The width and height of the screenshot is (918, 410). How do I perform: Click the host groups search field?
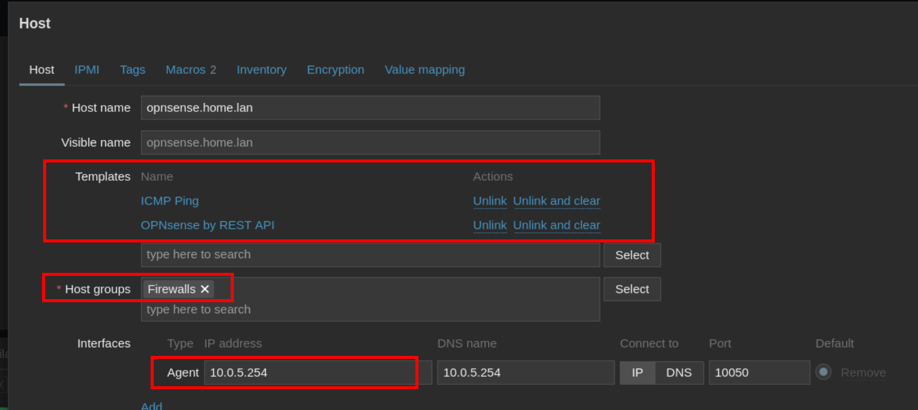(x=370, y=309)
